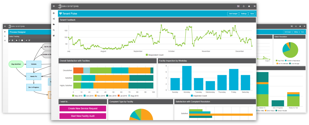This screenshot has height=125, width=309.
Task: Click the heartbeat icon beside Tenant Pulse title
Action: (x=61, y=14)
